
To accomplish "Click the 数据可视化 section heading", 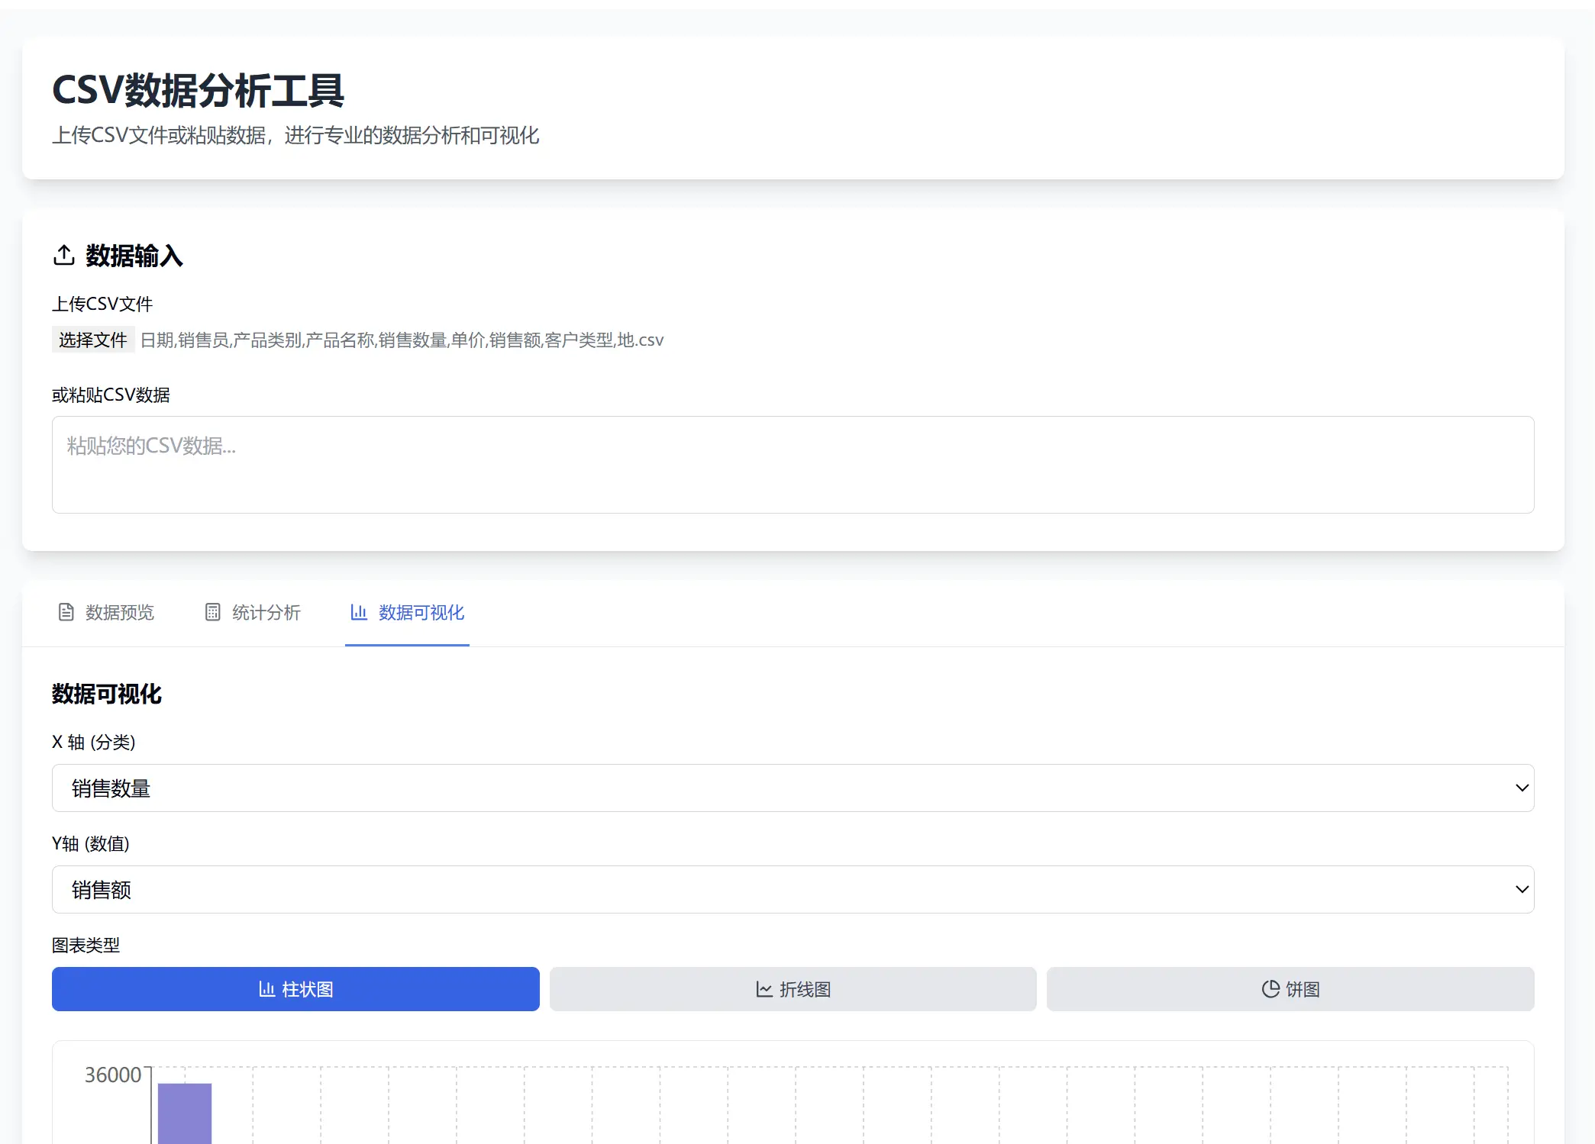I will (107, 694).
